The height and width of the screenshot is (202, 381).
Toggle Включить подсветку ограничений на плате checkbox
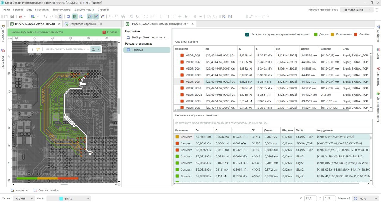pyautogui.click(x=247, y=34)
